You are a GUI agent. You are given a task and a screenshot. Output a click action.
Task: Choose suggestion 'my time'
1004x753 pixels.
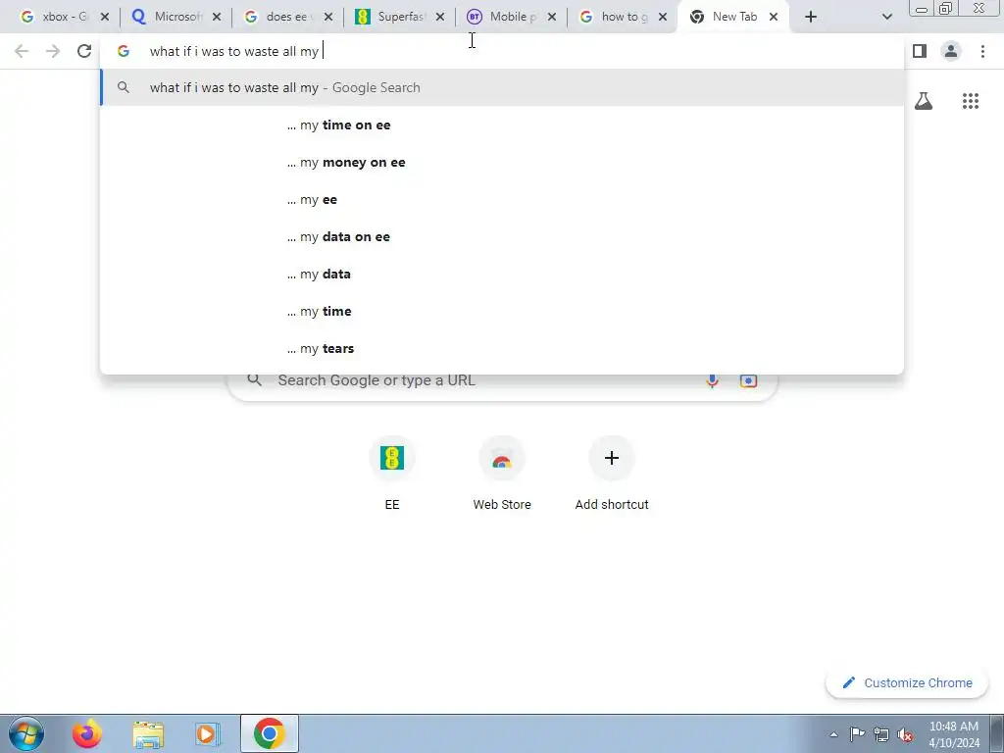(x=502, y=311)
